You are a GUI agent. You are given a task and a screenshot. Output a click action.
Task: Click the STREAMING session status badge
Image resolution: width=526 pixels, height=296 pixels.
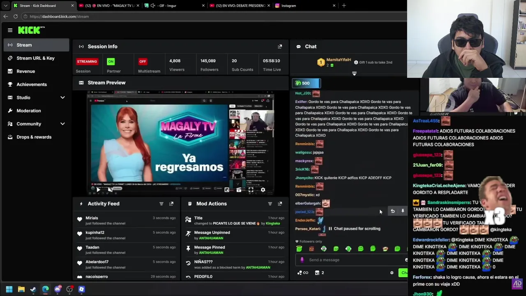pyautogui.click(x=87, y=61)
